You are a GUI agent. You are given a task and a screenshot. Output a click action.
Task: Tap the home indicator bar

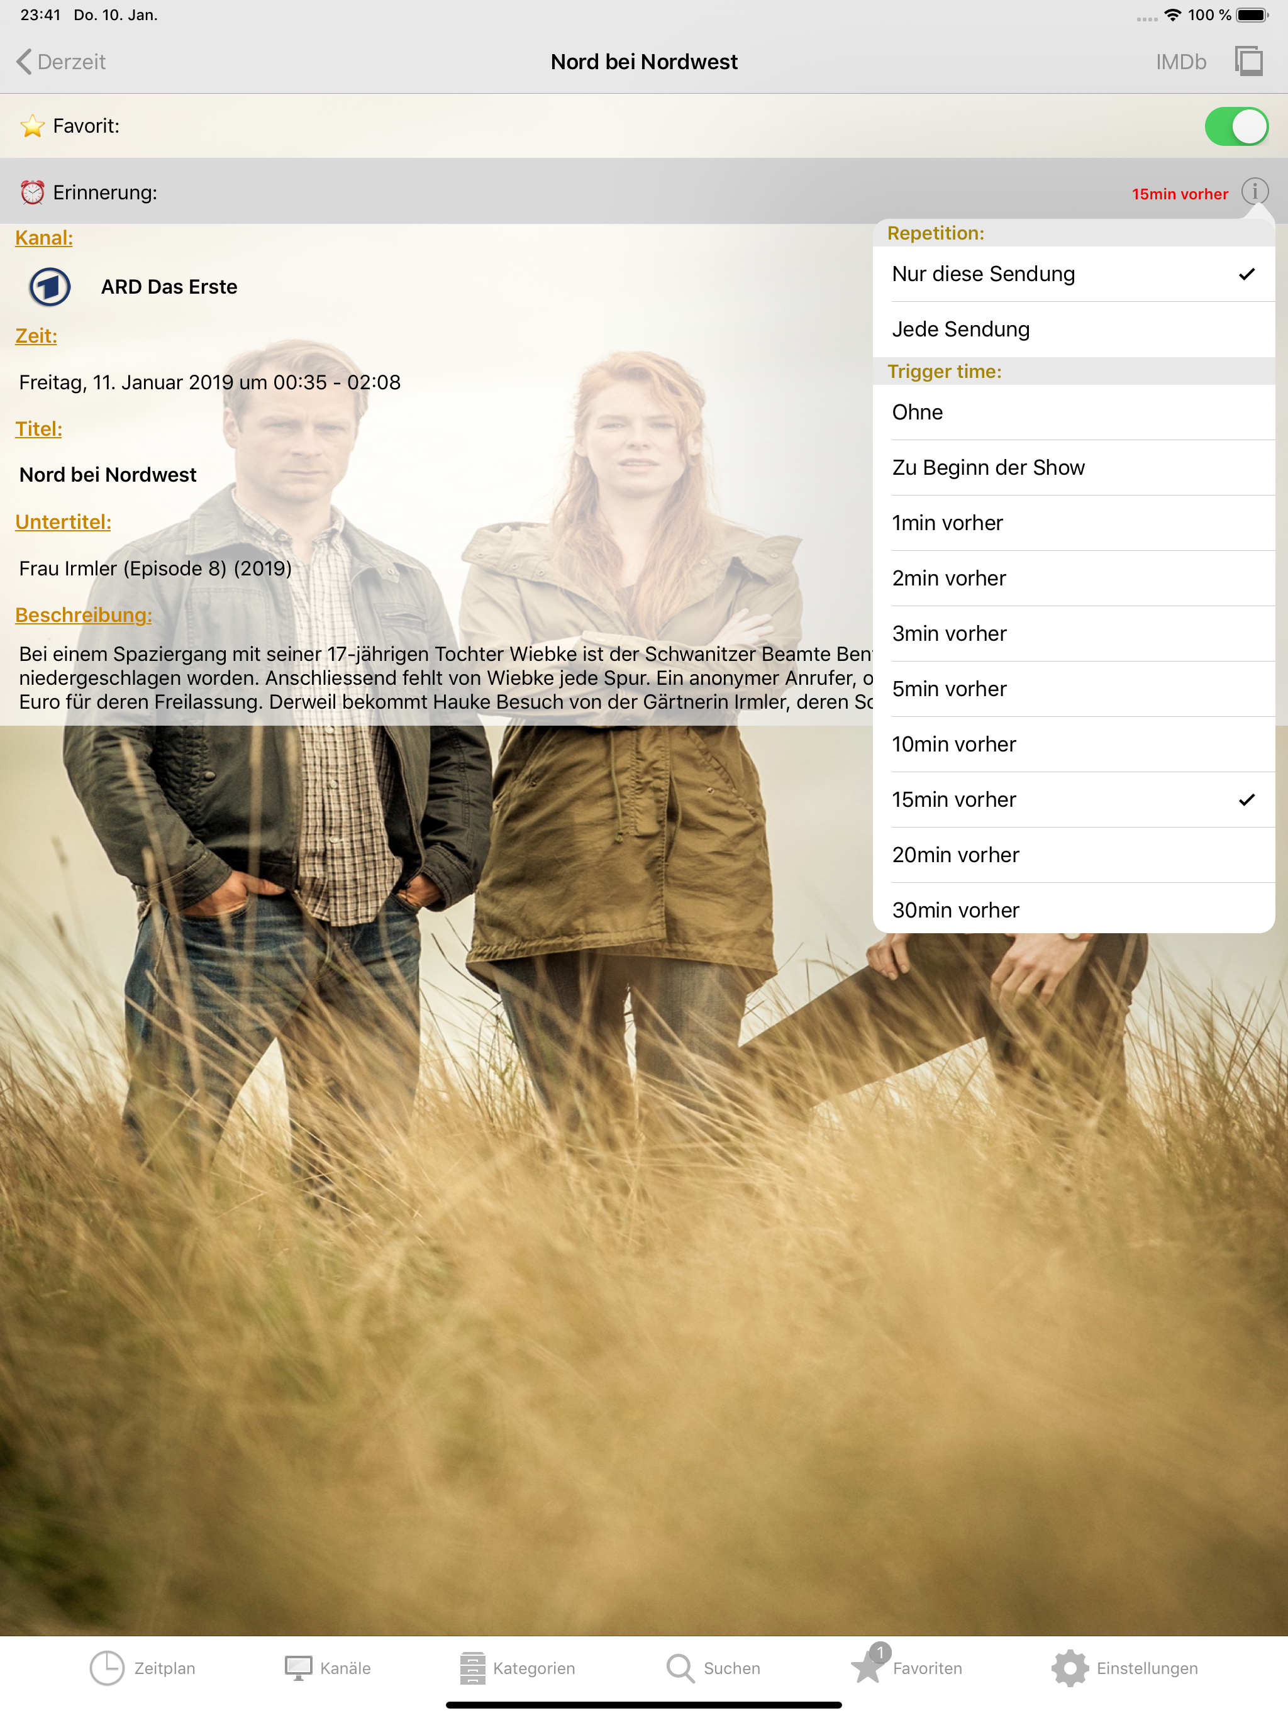(643, 1705)
